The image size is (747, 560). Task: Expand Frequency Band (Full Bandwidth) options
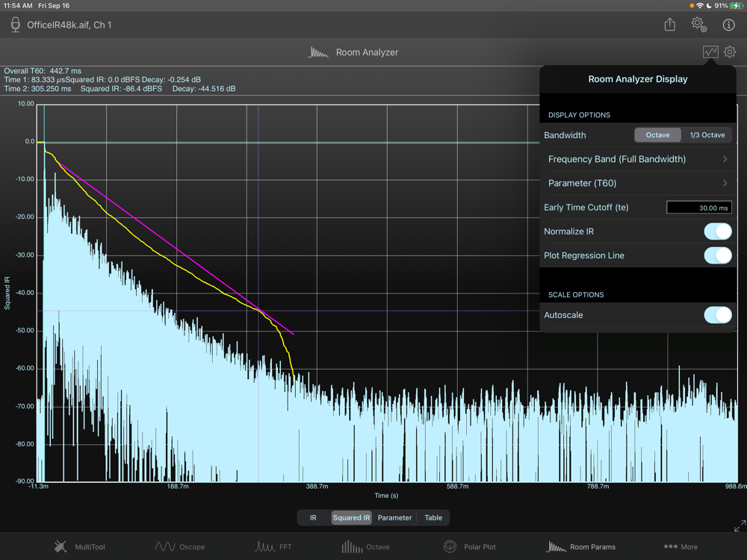(637, 159)
